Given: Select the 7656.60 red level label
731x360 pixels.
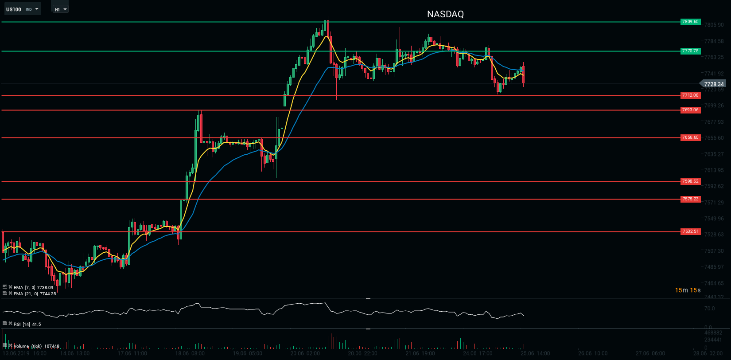Looking at the screenshot, I should coord(690,137).
